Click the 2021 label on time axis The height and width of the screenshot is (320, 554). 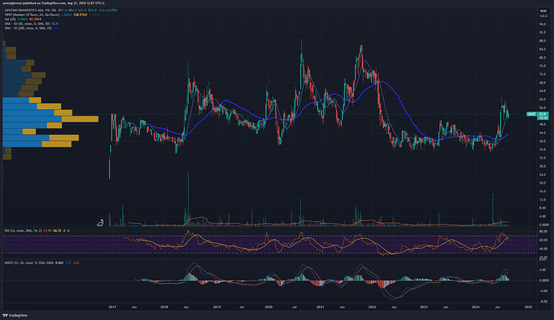click(x=320, y=307)
